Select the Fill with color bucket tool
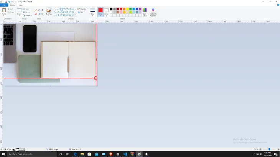 pyautogui.click(x=39, y=10)
